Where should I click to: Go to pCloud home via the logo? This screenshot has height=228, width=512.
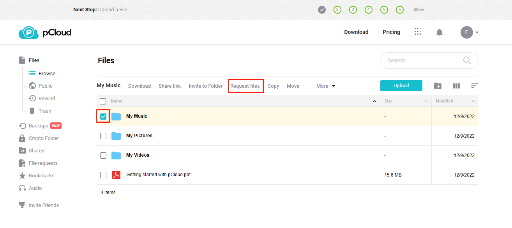(x=45, y=32)
